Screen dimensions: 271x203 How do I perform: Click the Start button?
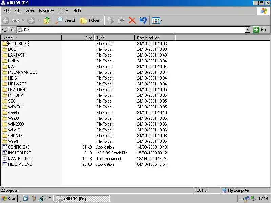tap(9, 199)
